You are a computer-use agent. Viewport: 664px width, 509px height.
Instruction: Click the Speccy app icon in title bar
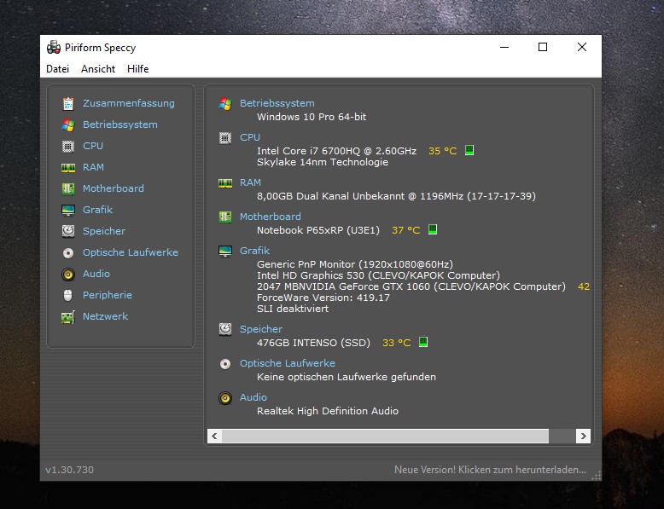pos(54,48)
